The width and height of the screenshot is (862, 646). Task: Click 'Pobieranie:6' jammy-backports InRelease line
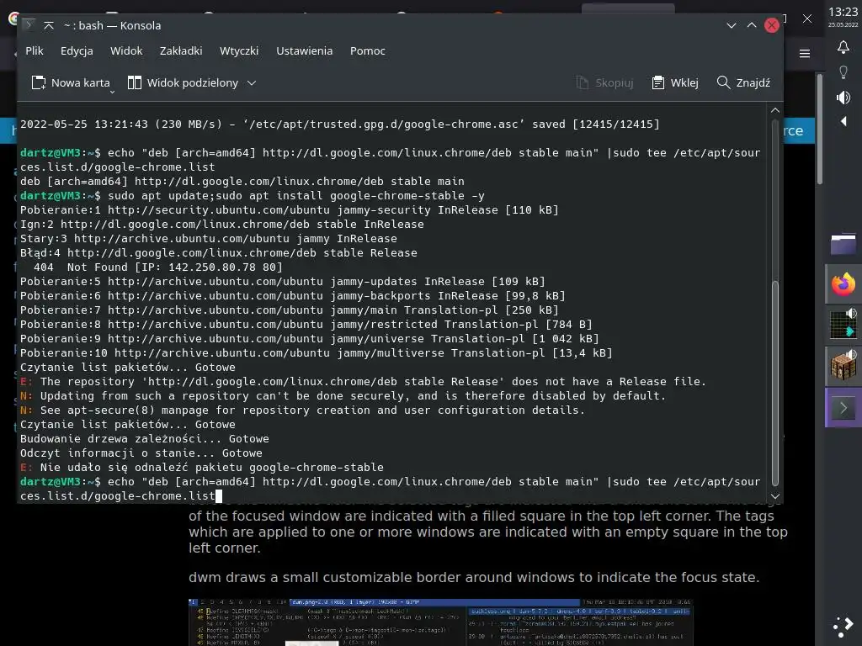click(292, 295)
